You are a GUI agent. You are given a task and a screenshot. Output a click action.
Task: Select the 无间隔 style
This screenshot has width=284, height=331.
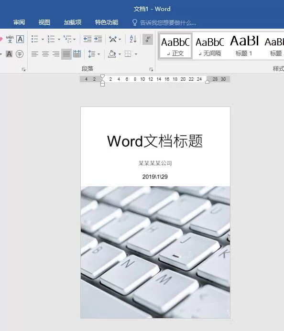[210, 46]
